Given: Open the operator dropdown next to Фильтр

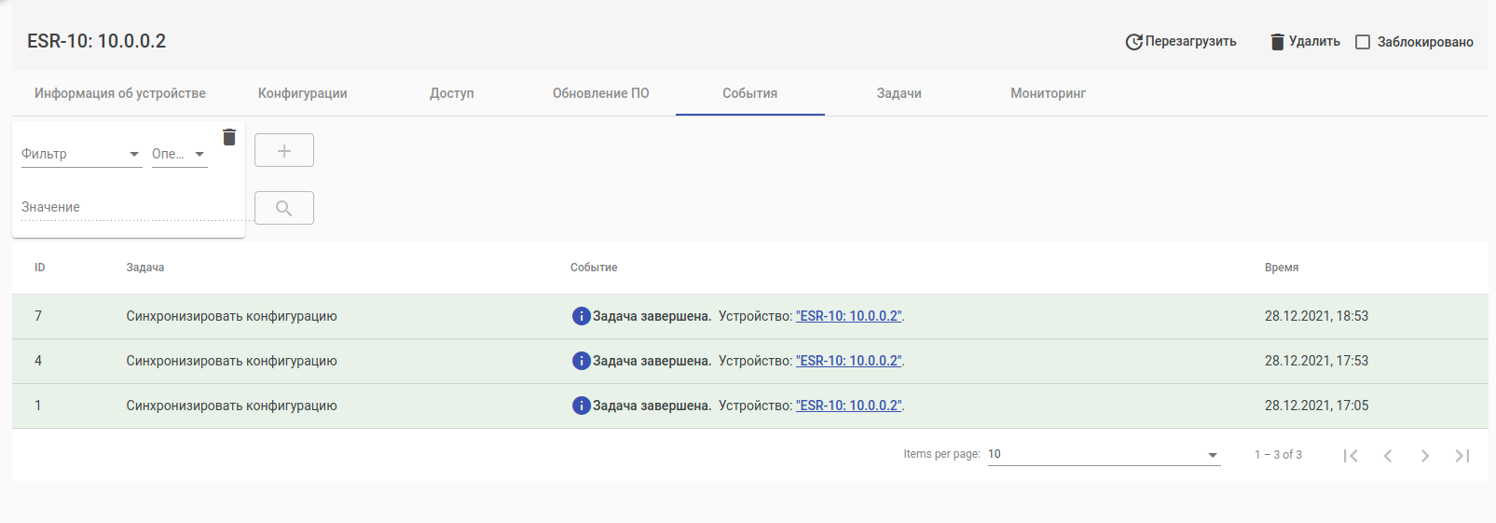Looking at the screenshot, I should click(x=179, y=154).
